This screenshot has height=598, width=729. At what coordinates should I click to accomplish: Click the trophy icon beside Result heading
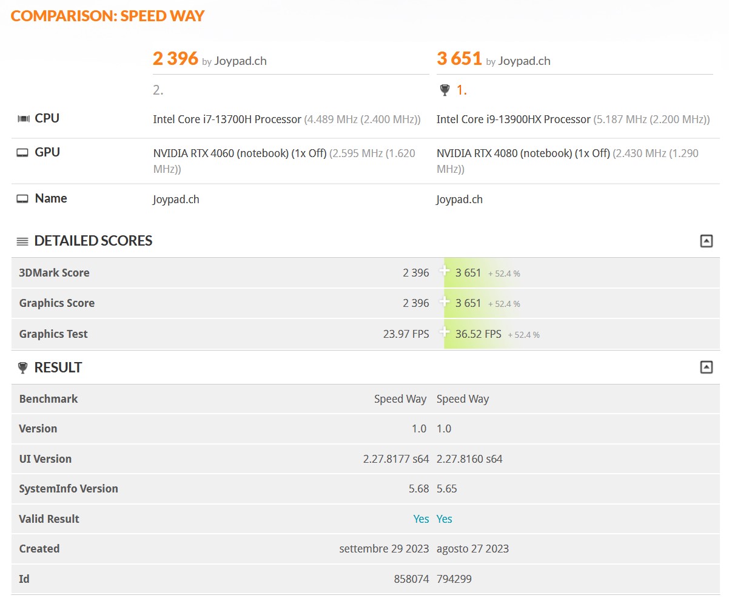click(23, 368)
